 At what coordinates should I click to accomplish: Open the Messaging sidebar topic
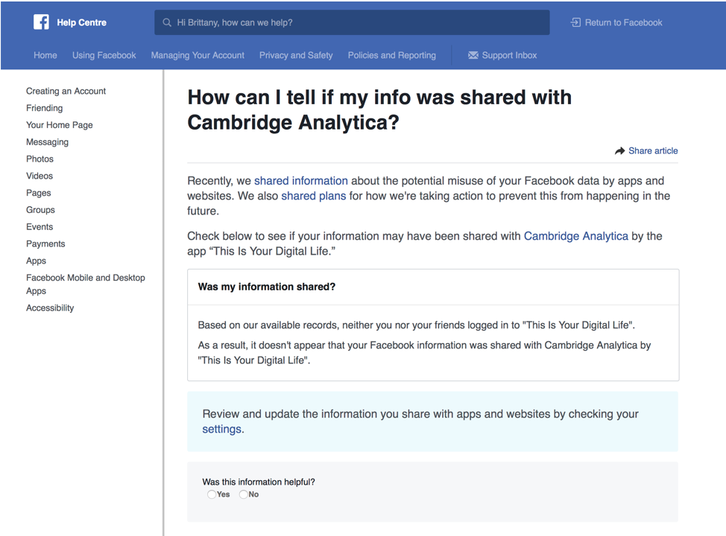pyautogui.click(x=47, y=142)
